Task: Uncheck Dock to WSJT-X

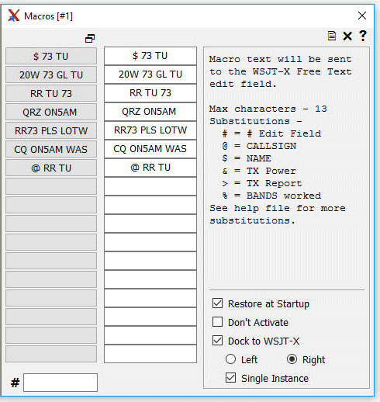Action: pyautogui.click(x=217, y=341)
